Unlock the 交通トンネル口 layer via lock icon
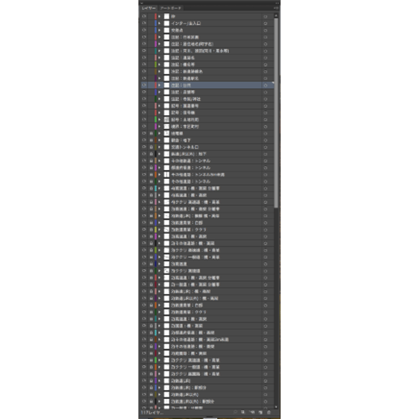 pyautogui.click(x=151, y=147)
